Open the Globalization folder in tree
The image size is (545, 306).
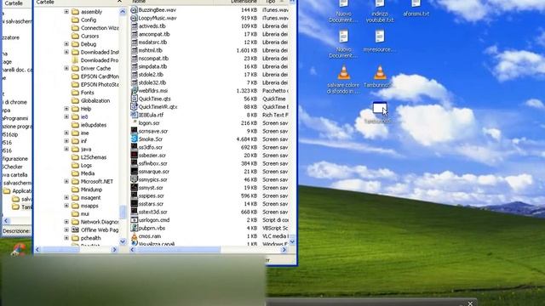point(95,100)
